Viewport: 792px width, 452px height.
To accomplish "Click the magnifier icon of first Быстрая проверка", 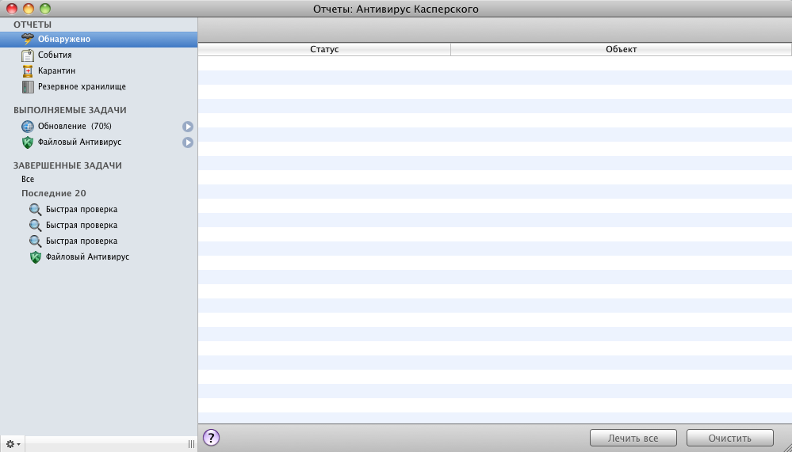I will point(36,209).
